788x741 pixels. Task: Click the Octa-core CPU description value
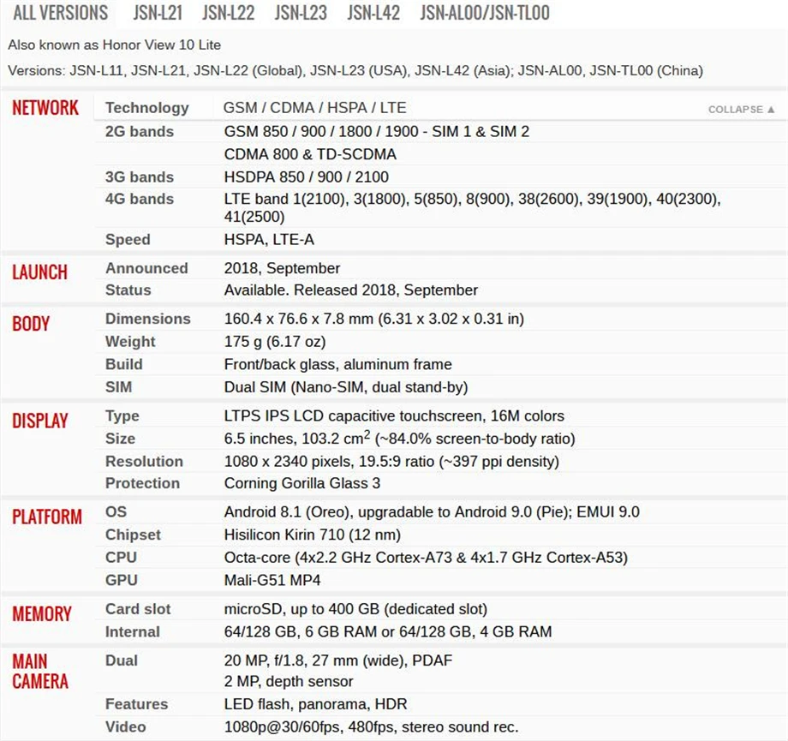pyautogui.click(x=426, y=558)
